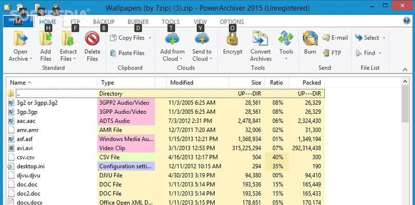Viewport: 415px width, 205px height.
Task: Switch to the BURNER ribbon tab
Action: [x=138, y=22]
